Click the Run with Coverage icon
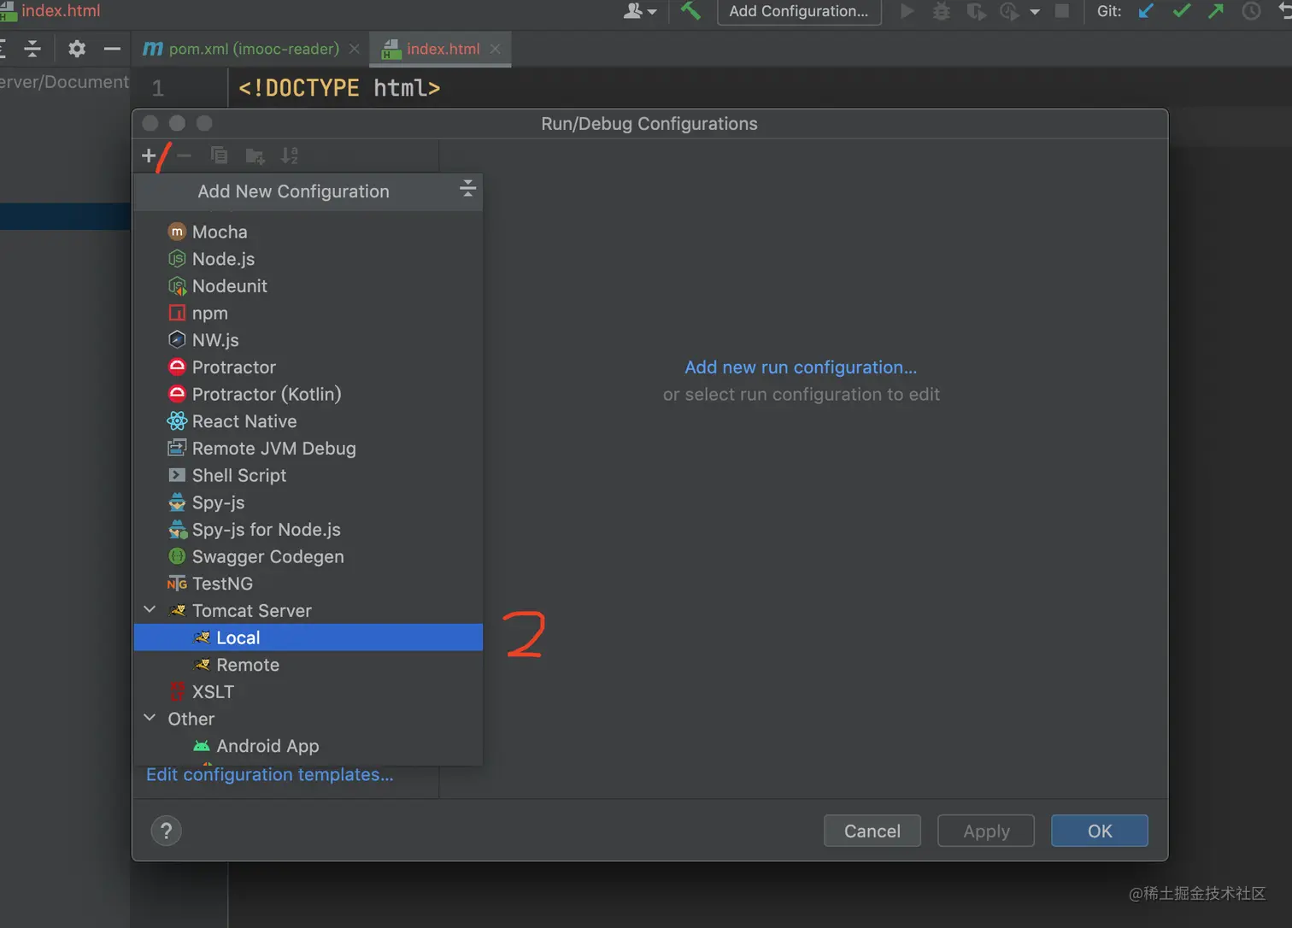This screenshot has height=928, width=1292. 976,11
